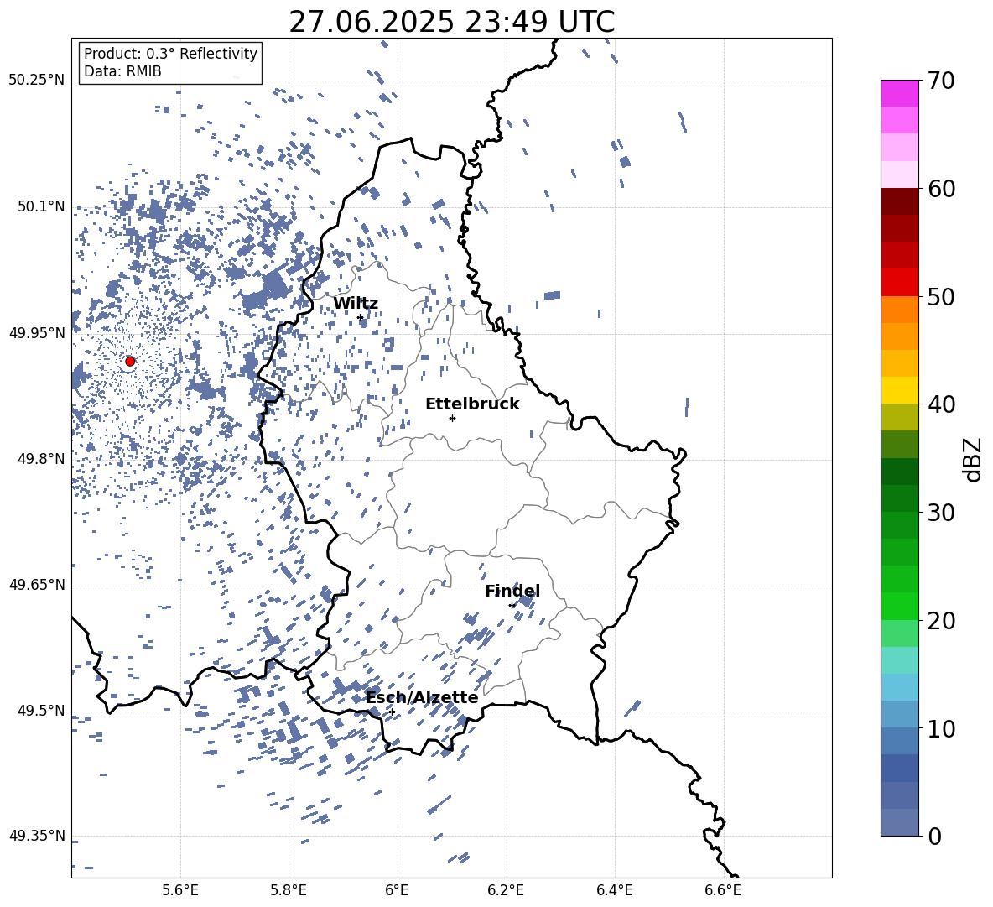Click the 60 dBZ colorbar label
Image resolution: width=993 pixels, height=907 pixels.
(941, 189)
